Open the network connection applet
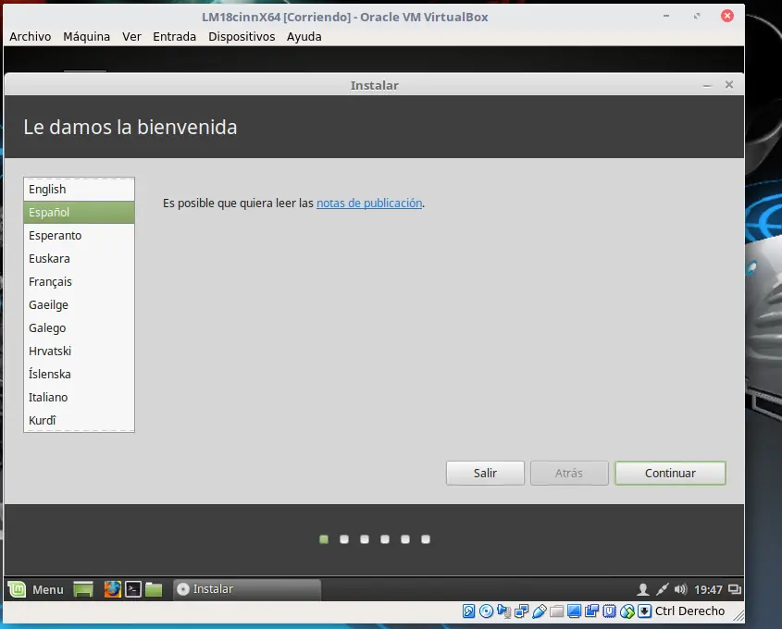782x629 pixels. click(x=662, y=589)
